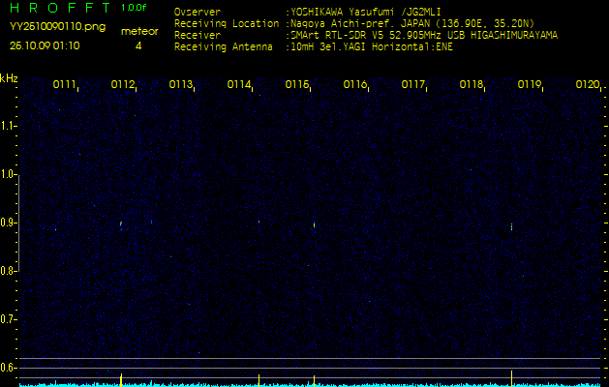Click the time marker 0118
609x387 pixels.
coord(471,84)
